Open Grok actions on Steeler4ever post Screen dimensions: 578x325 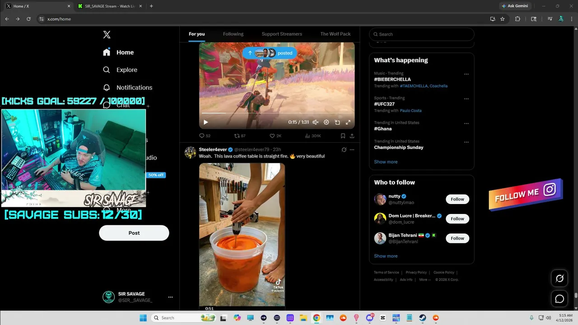coord(344,149)
